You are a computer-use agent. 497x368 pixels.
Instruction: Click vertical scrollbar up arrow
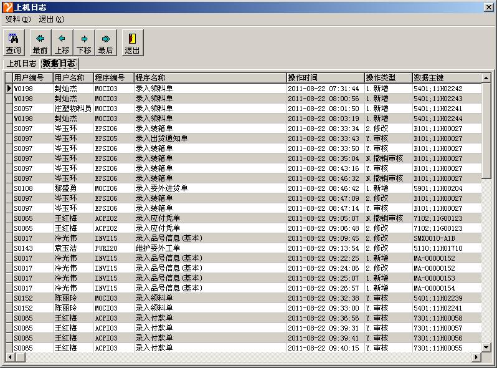click(x=486, y=78)
